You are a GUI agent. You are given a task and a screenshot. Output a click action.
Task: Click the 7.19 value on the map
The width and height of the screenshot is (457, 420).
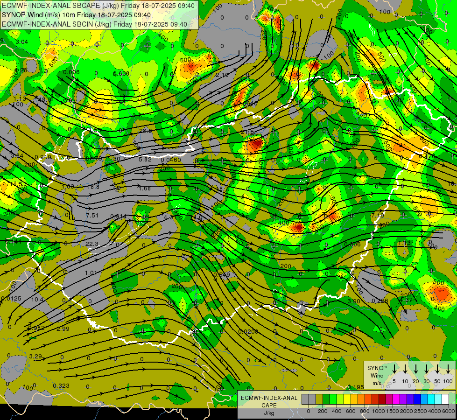378,216
